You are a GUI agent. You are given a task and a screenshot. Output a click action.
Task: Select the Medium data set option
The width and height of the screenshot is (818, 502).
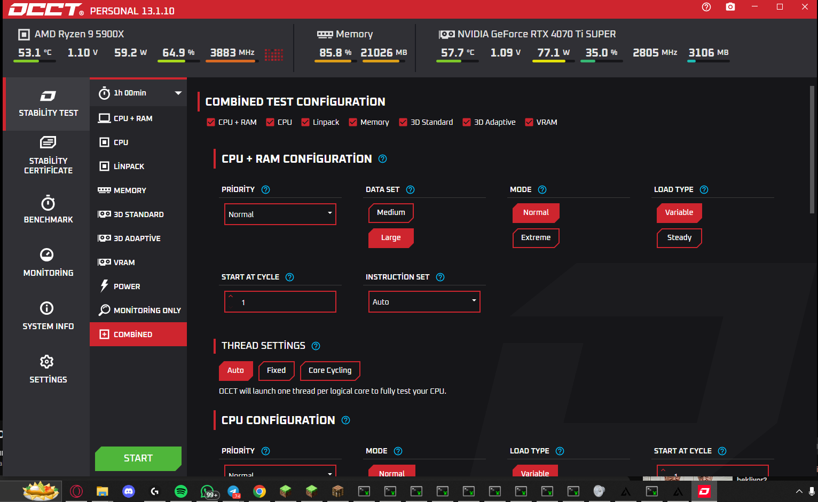(x=391, y=213)
